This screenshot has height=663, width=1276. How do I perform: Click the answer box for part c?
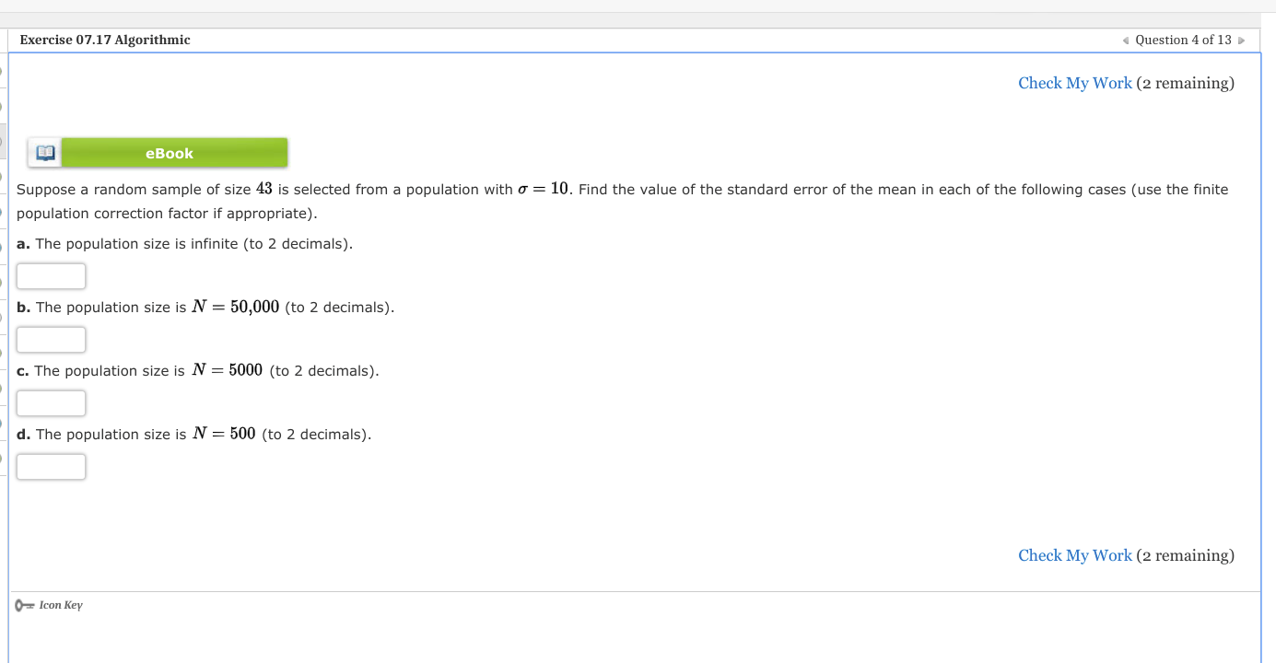tap(51, 402)
